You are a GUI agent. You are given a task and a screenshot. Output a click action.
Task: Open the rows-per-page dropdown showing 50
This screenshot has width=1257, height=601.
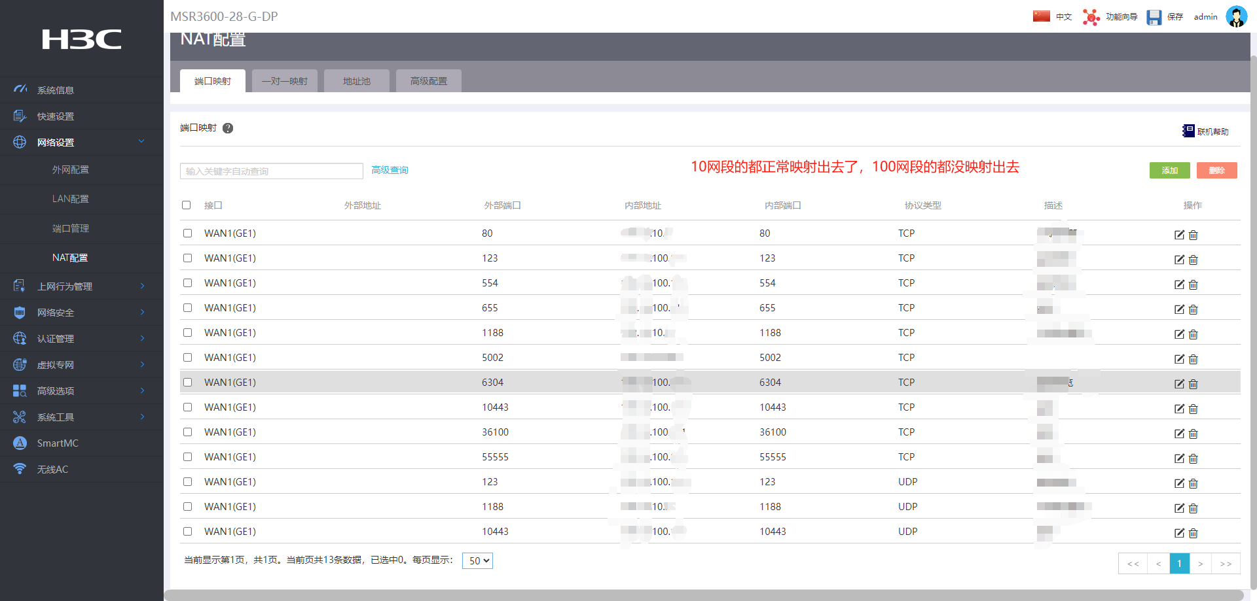tap(477, 560)
